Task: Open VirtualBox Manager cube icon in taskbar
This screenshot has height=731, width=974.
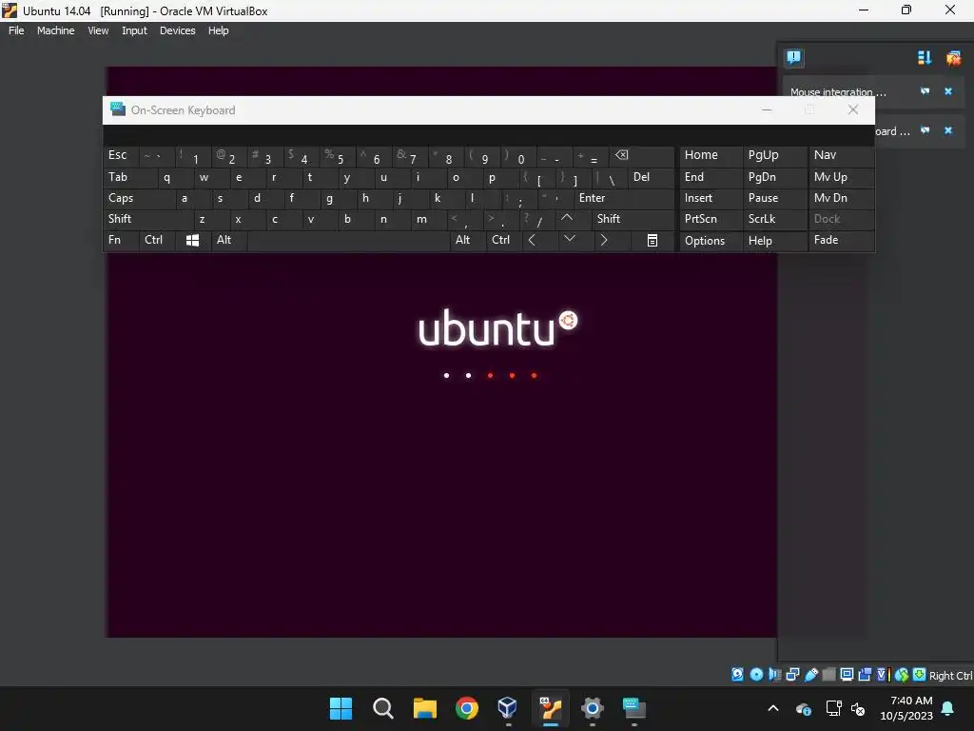Action: [x=508, y=708]
